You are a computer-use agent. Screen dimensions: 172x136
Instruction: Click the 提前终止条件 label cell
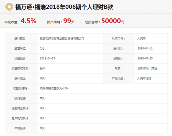pos(21,108)
